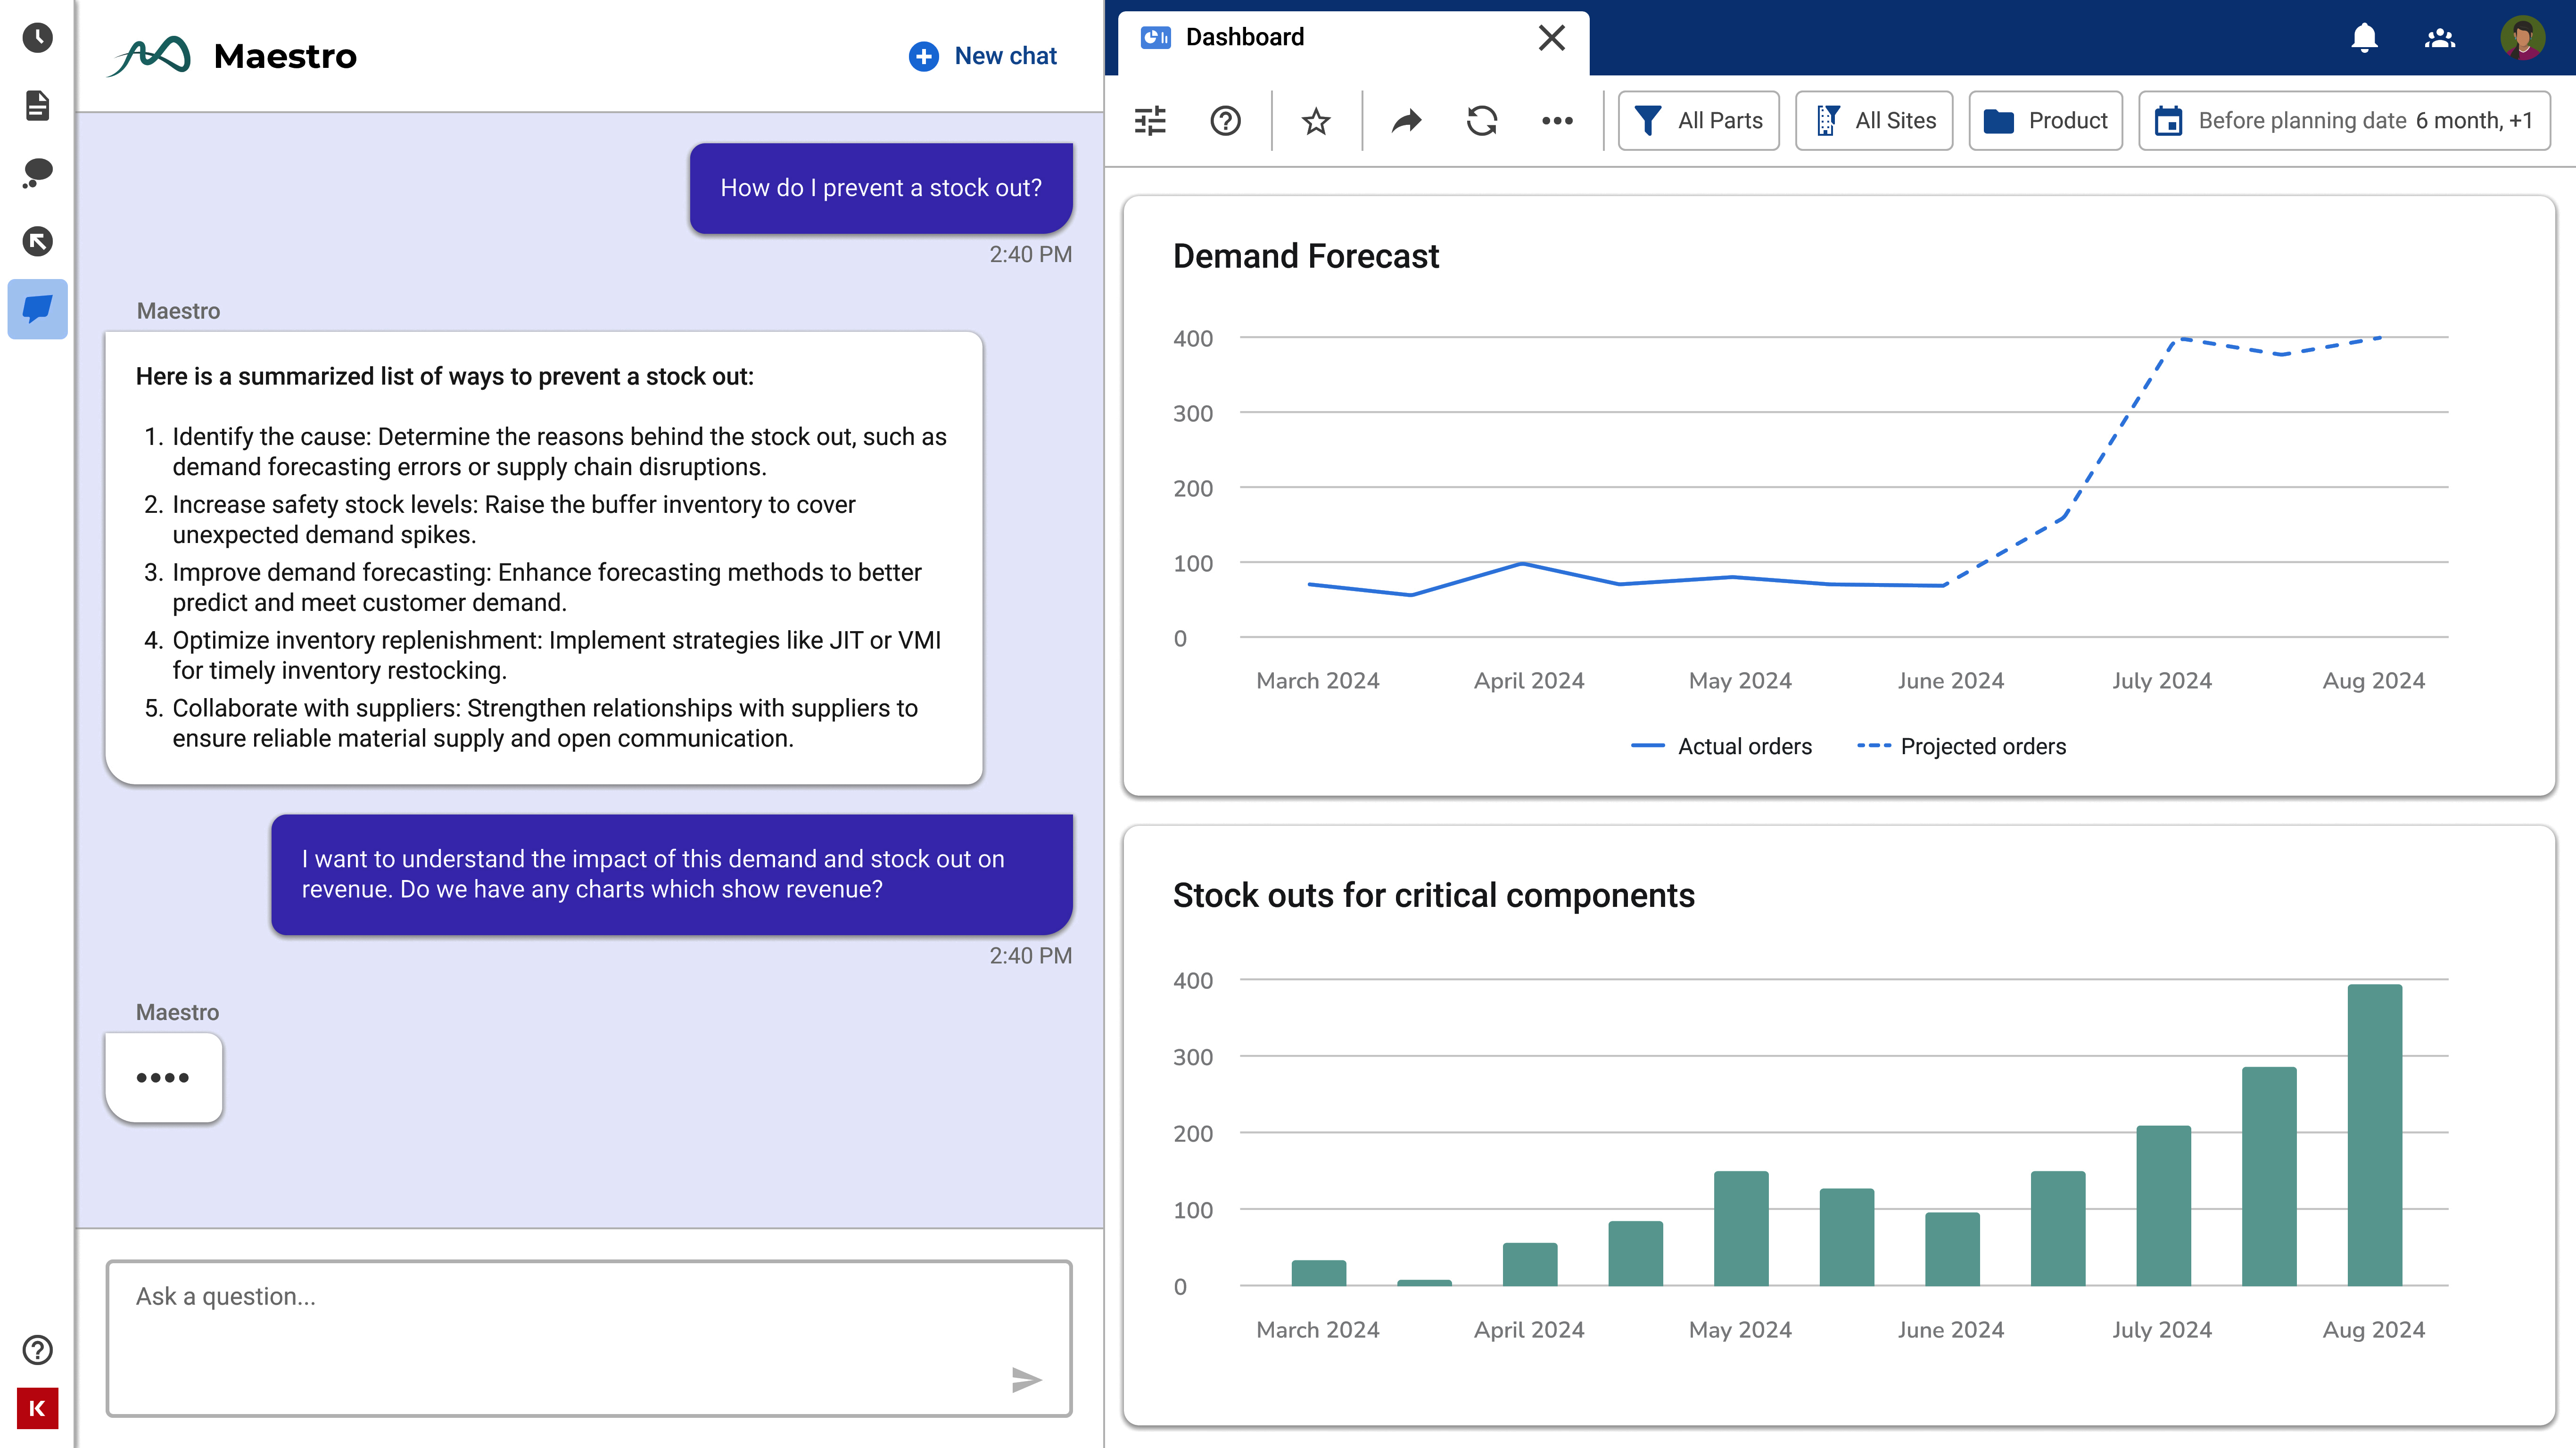Open the Before planning date filter
Image resolution: width=2576 pixels, height=1448 pixels.
pos(2343,120)
